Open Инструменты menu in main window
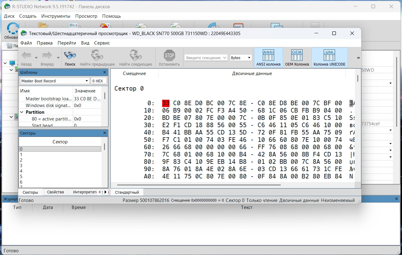402x255 pixels. (x=56, y=16)
